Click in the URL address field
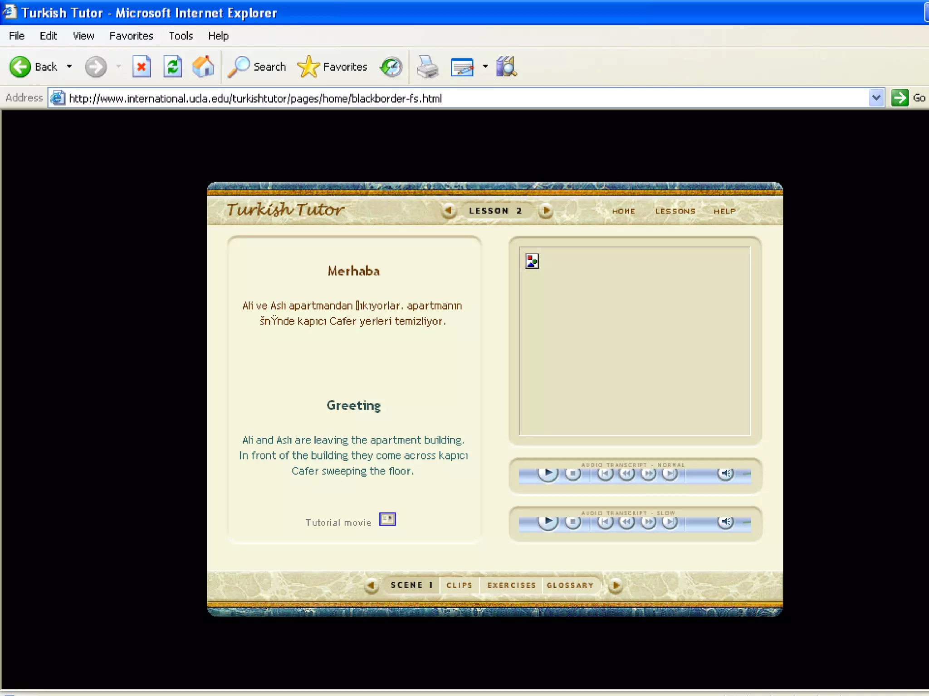Image resolution: width=929 pixels, height=696 pixels. 454,98
